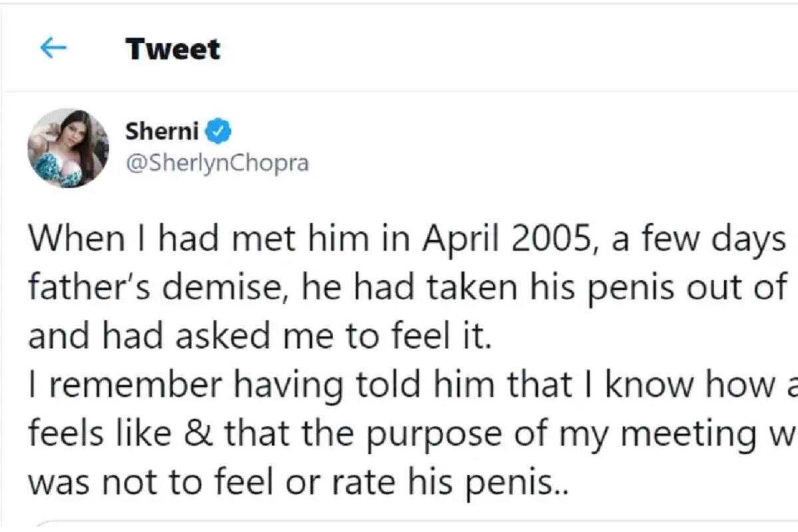Open the @SherlynChopra handle link
Image resolution: width=798 pixels, height=532 pixels.
[217, 163]
